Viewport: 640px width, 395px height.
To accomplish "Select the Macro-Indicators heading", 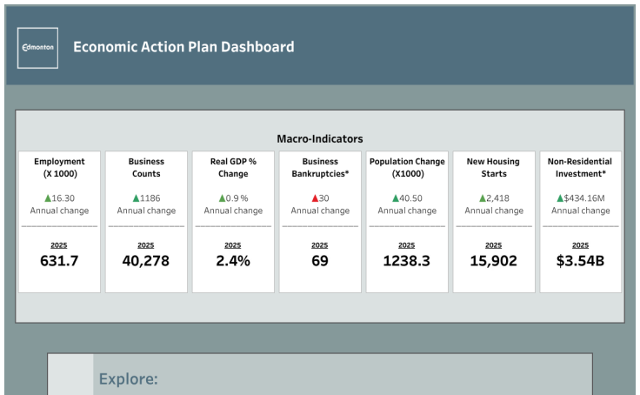I will point(320,139).
